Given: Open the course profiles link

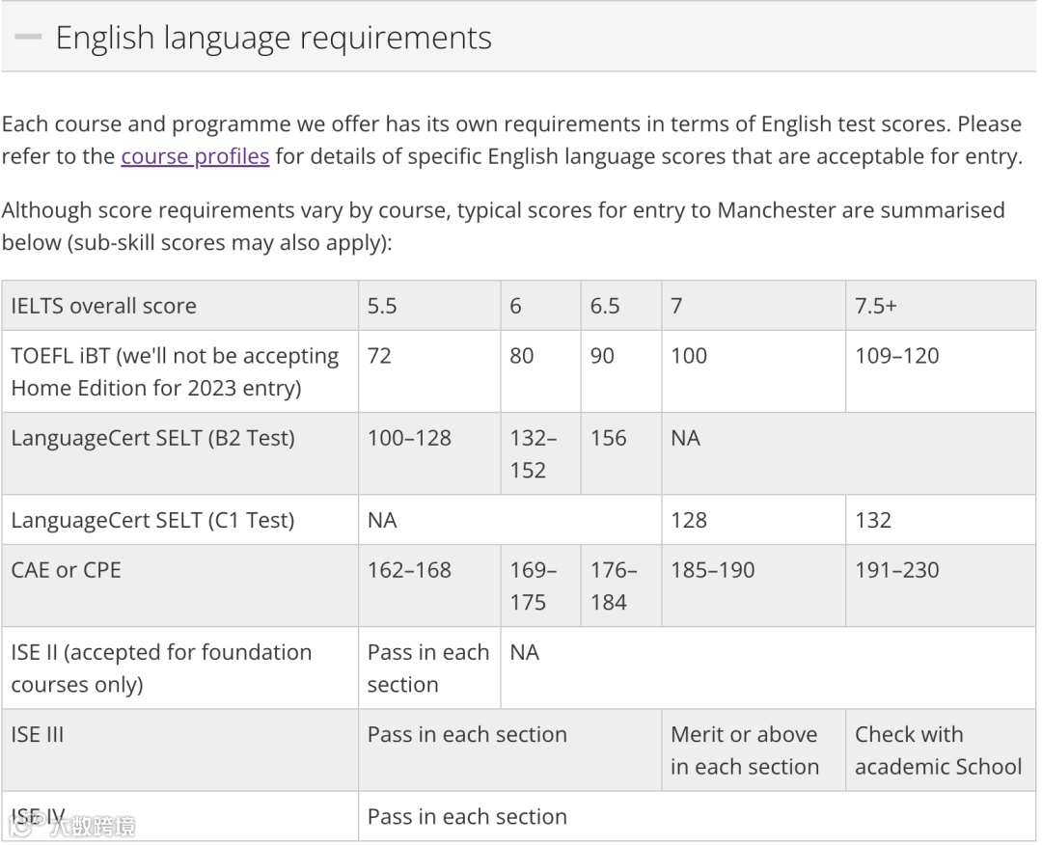Looking at the screenshot, I should 195,156.
